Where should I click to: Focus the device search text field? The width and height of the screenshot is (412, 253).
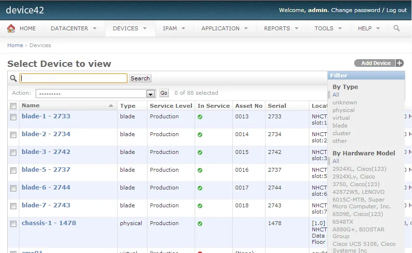[x=74, y=78]
